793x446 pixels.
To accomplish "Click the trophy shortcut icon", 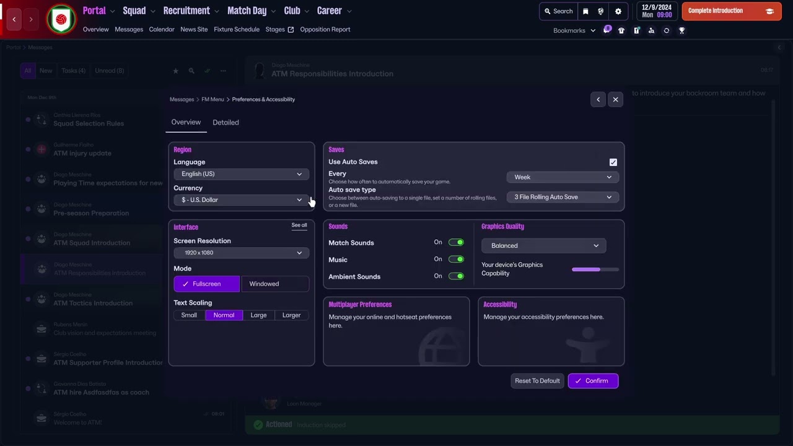I will coord(681,30).
